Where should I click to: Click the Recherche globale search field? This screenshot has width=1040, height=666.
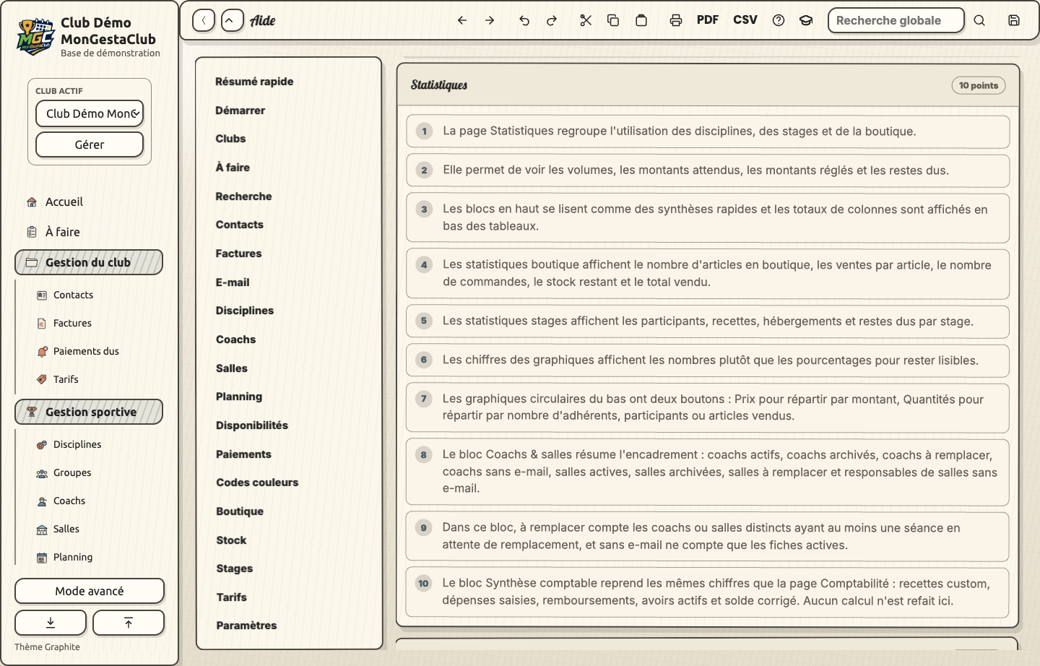tap(896, 20)
